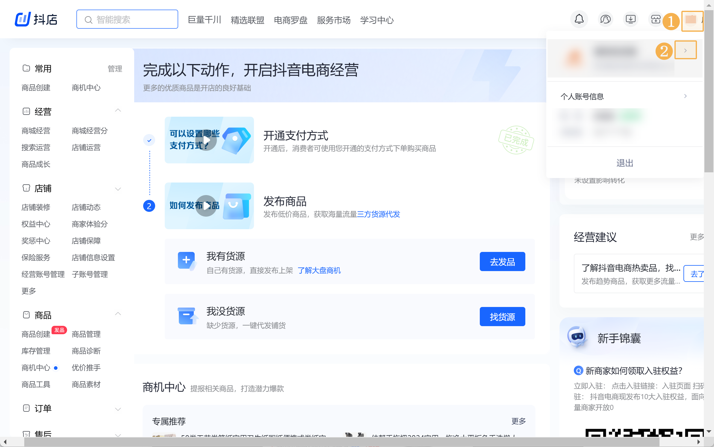The width and height of the screenshot is (714, 447).
Task: Expand the 订单 sidebar section
Action: pos(118,409)
